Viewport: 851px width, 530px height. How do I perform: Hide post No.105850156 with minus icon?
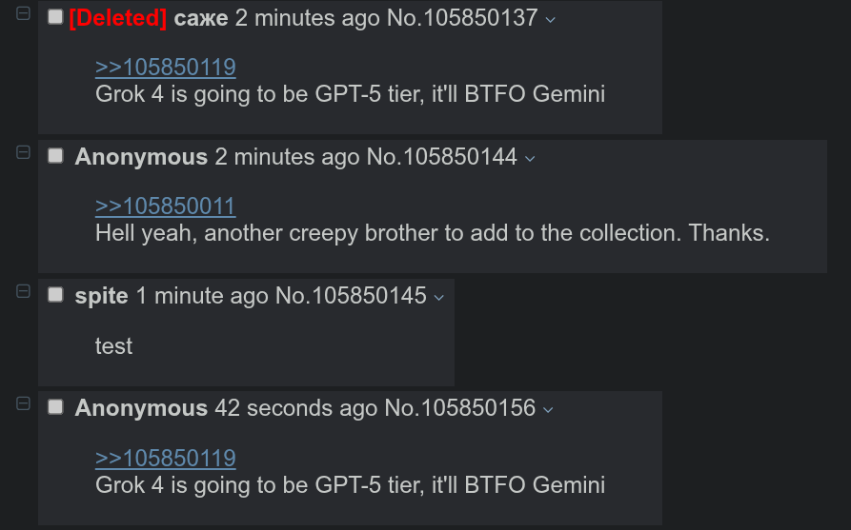pos(24,403)
